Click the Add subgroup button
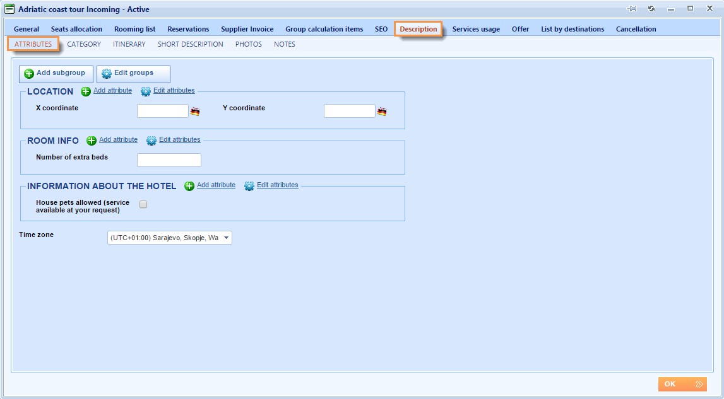Viewport: 724px width, 399px height. [x=56, y=74]
